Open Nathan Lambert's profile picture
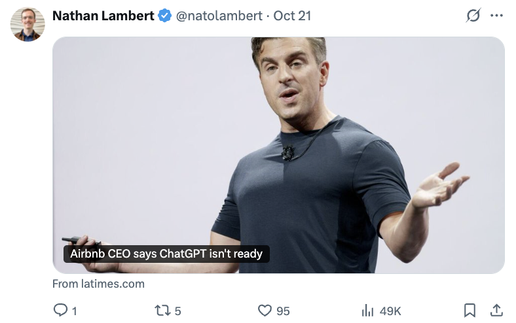Screen dimensions: 516x323 [28, 25]
